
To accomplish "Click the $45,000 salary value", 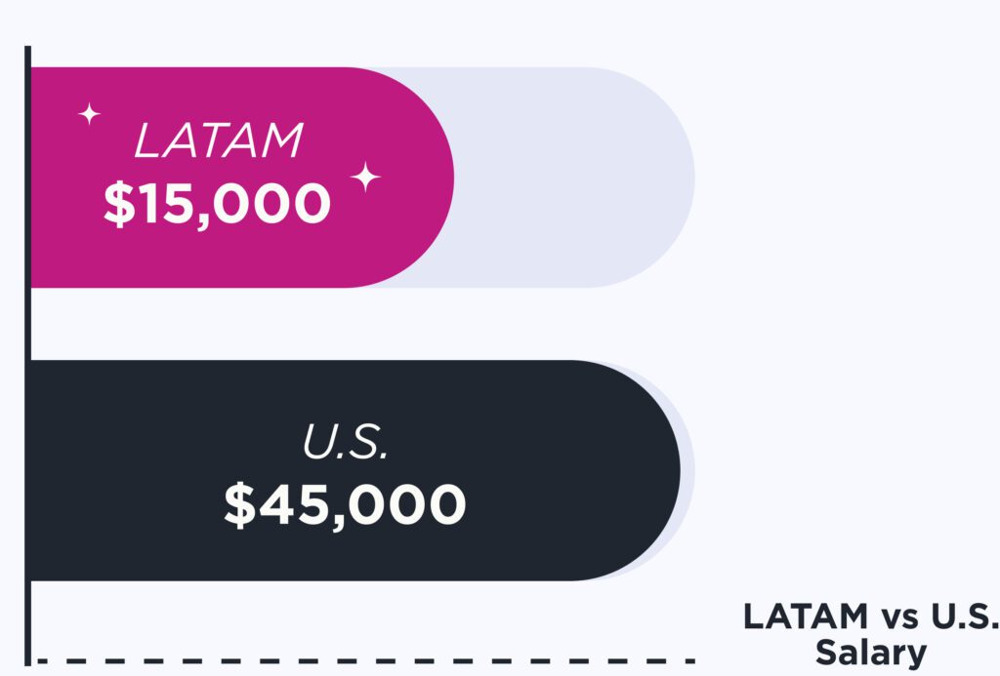I will click(x=345, y=505).
